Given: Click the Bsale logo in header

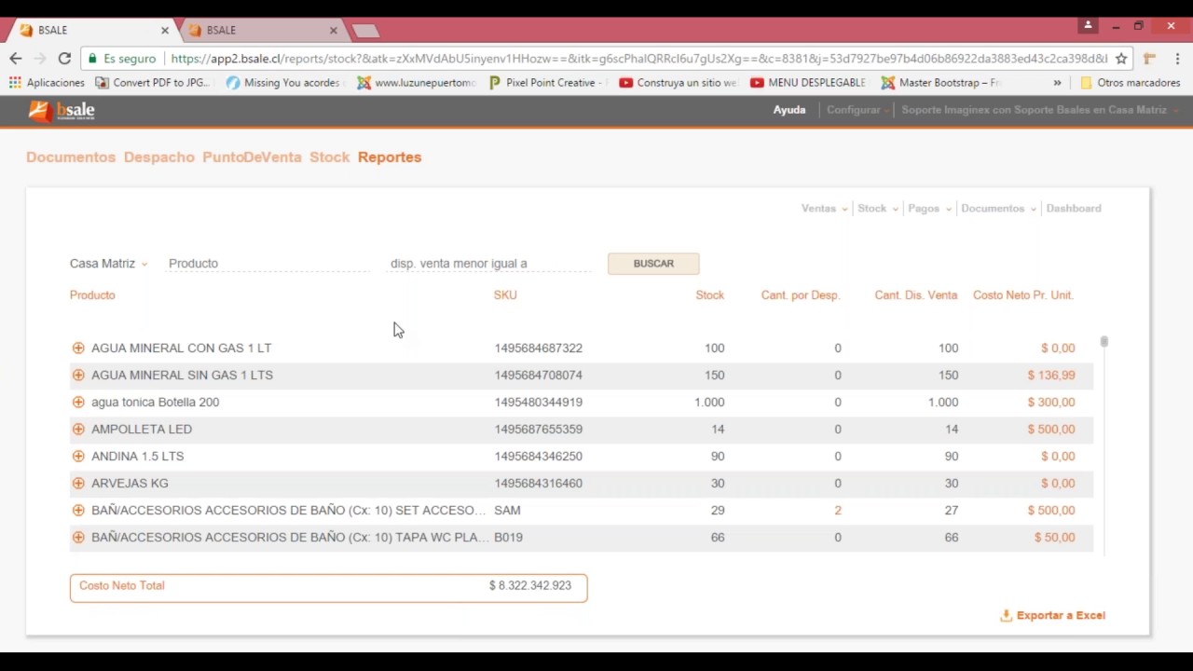Looking at the screenshot, I should (62, 111).
